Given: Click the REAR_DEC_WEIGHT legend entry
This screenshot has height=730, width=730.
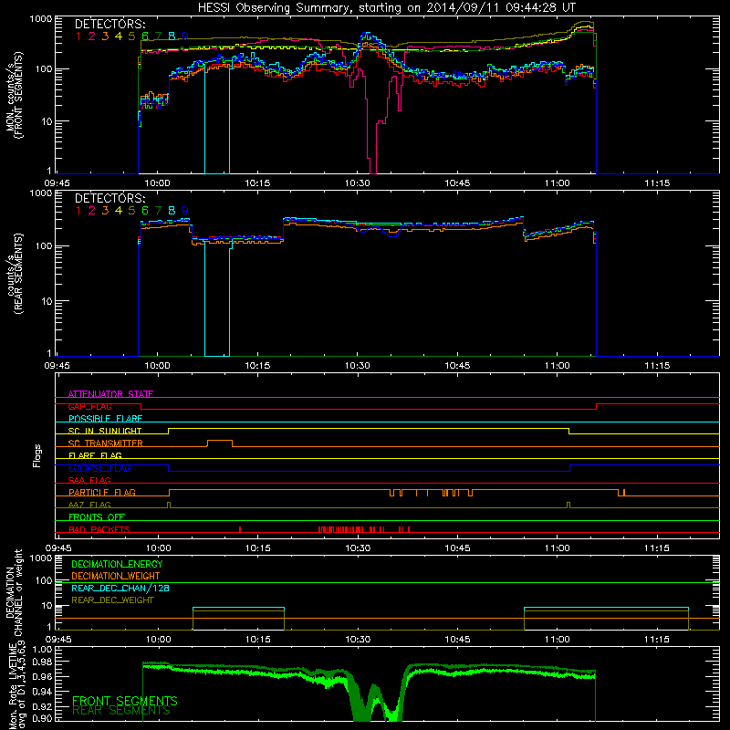Looking at the screenshot, I should [x=112, y=600].
